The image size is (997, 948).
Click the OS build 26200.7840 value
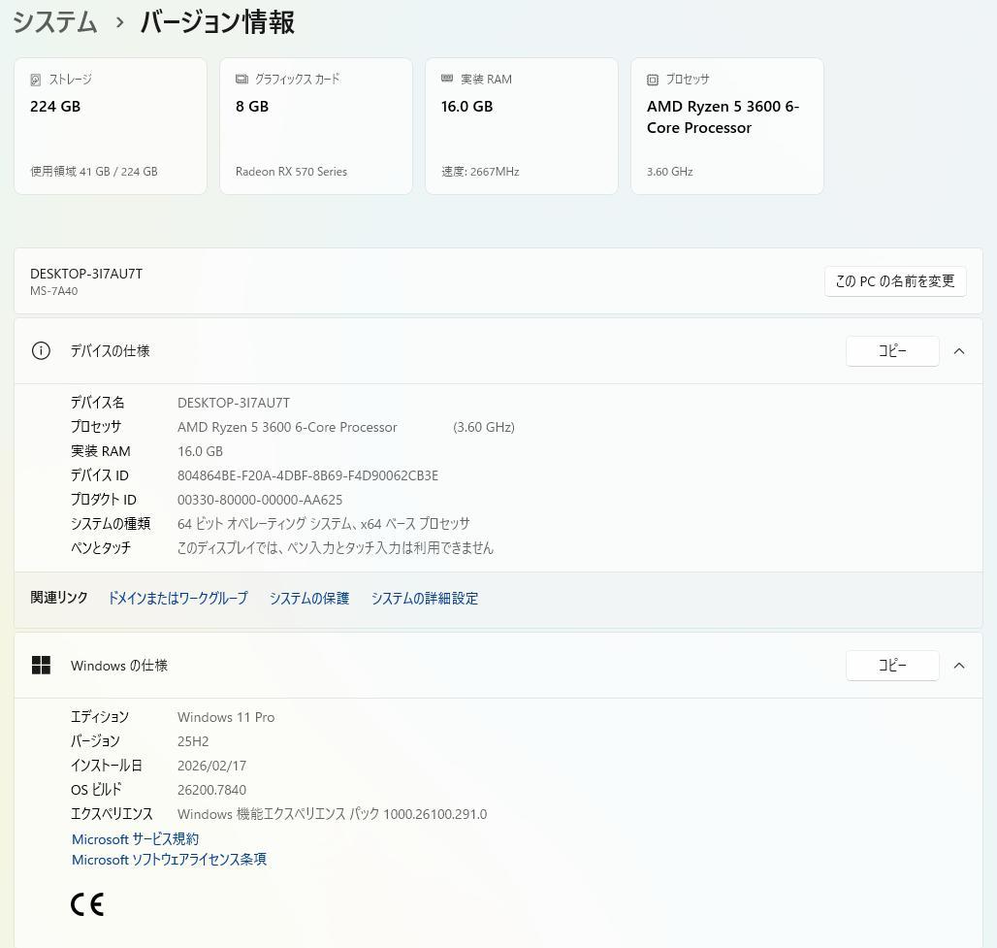tap(211, 790)
